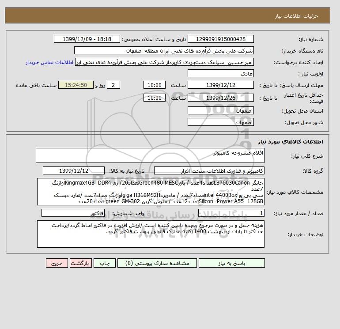
Task: Click the تعداد / مقدار field 1
Action: pyautogui.click(x=231, y=213)
